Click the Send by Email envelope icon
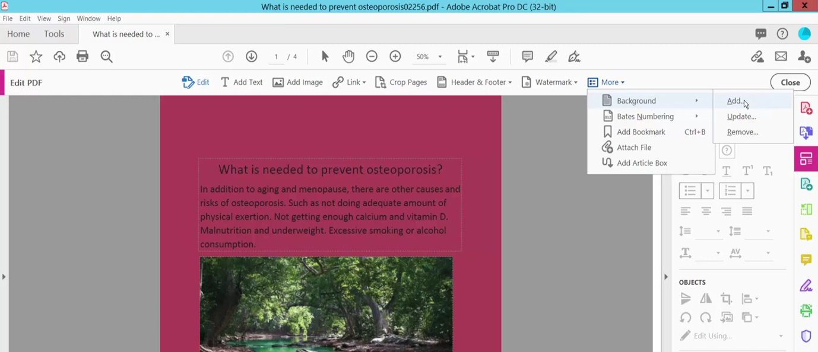The image size is (818, 352). (x=781, y=57)
